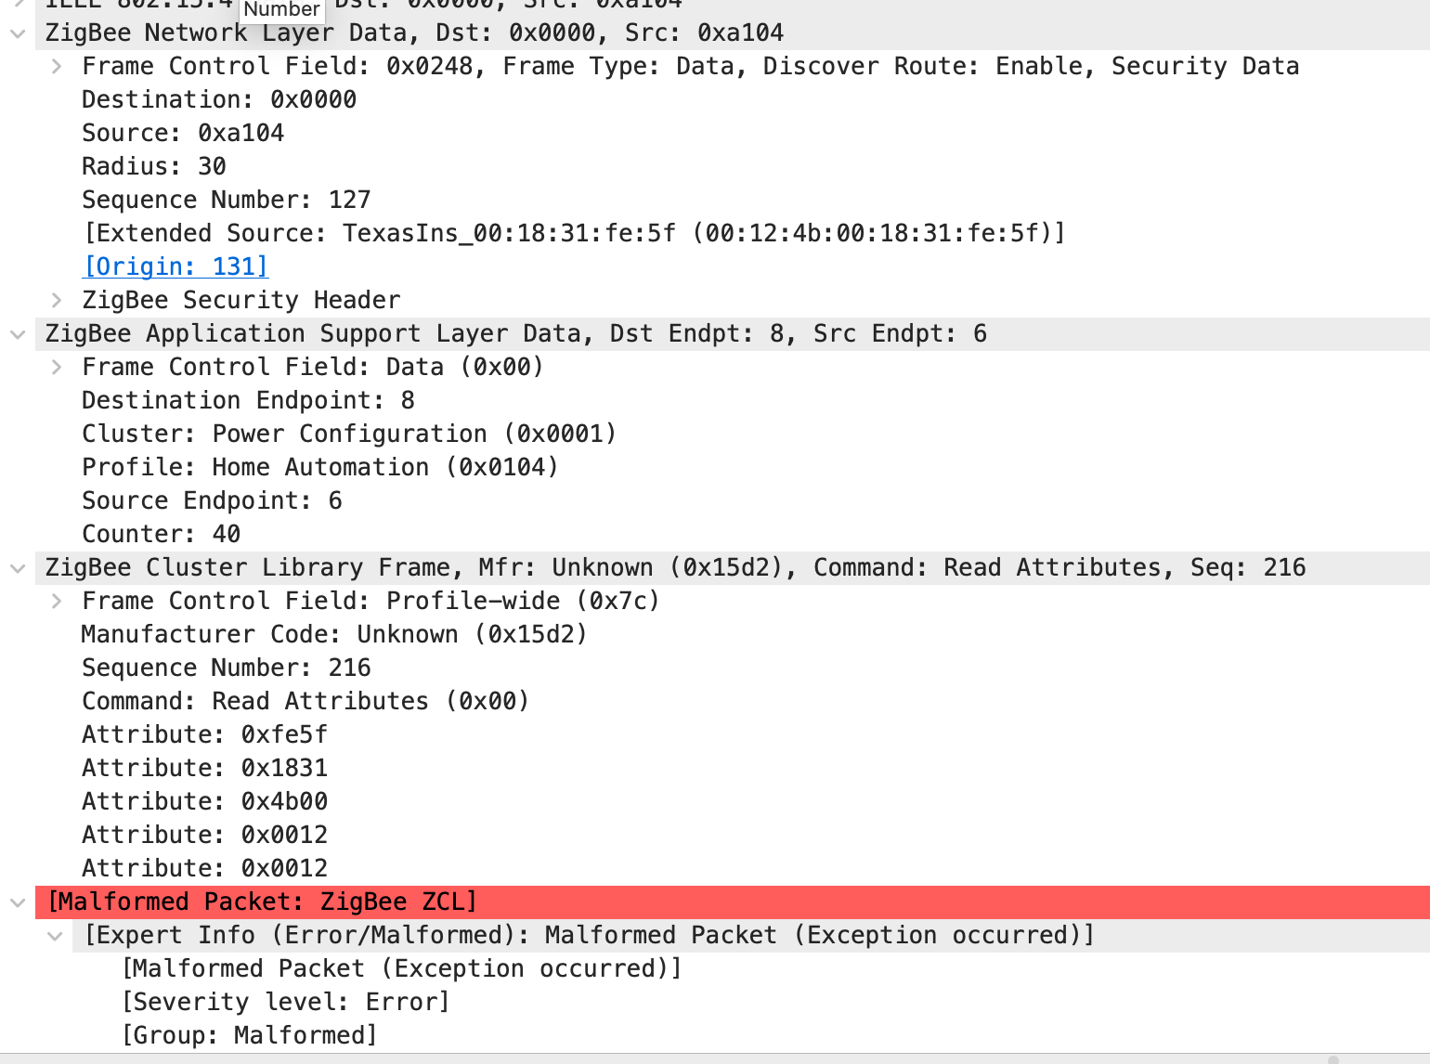Expand the network layer Frame Control Field
This screenshot has width=1430, height=1064.
pyautogui.click(x=56, y=66)
